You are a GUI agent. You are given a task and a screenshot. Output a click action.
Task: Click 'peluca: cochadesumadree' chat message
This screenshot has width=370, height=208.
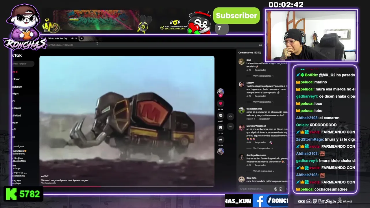click(x=322, y=189)
